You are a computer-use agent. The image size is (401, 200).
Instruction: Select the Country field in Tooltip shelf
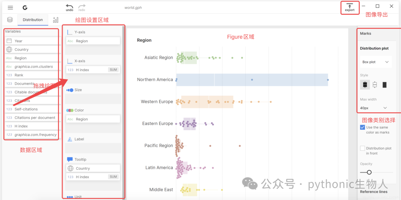pyautogui.click(x=93, y=169)
